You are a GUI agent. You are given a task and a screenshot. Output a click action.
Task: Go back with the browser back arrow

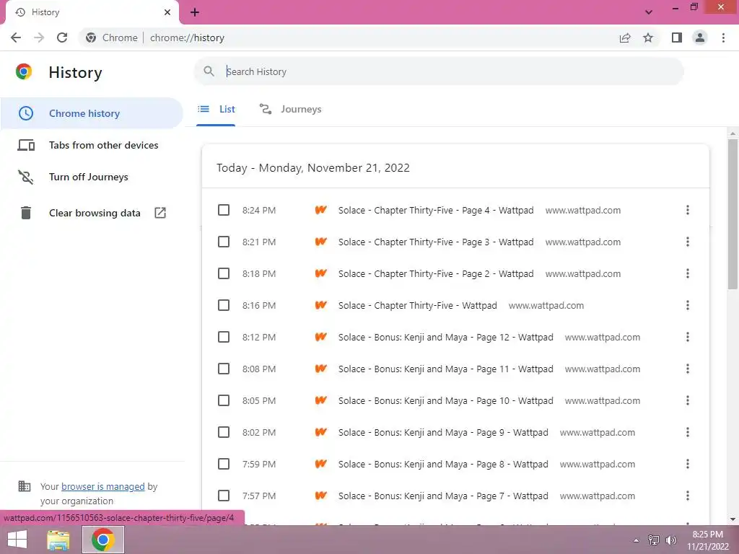coord(16,38)
